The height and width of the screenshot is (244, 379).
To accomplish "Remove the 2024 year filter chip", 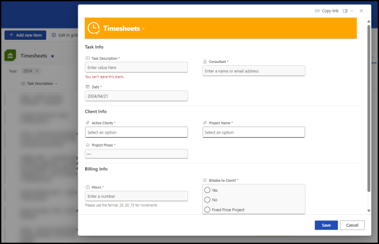I will click(x=37, y=71).
